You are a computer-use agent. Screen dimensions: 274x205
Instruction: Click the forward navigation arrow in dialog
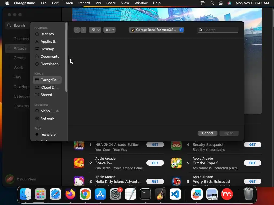pyautogui.click(x=83, y=30)
